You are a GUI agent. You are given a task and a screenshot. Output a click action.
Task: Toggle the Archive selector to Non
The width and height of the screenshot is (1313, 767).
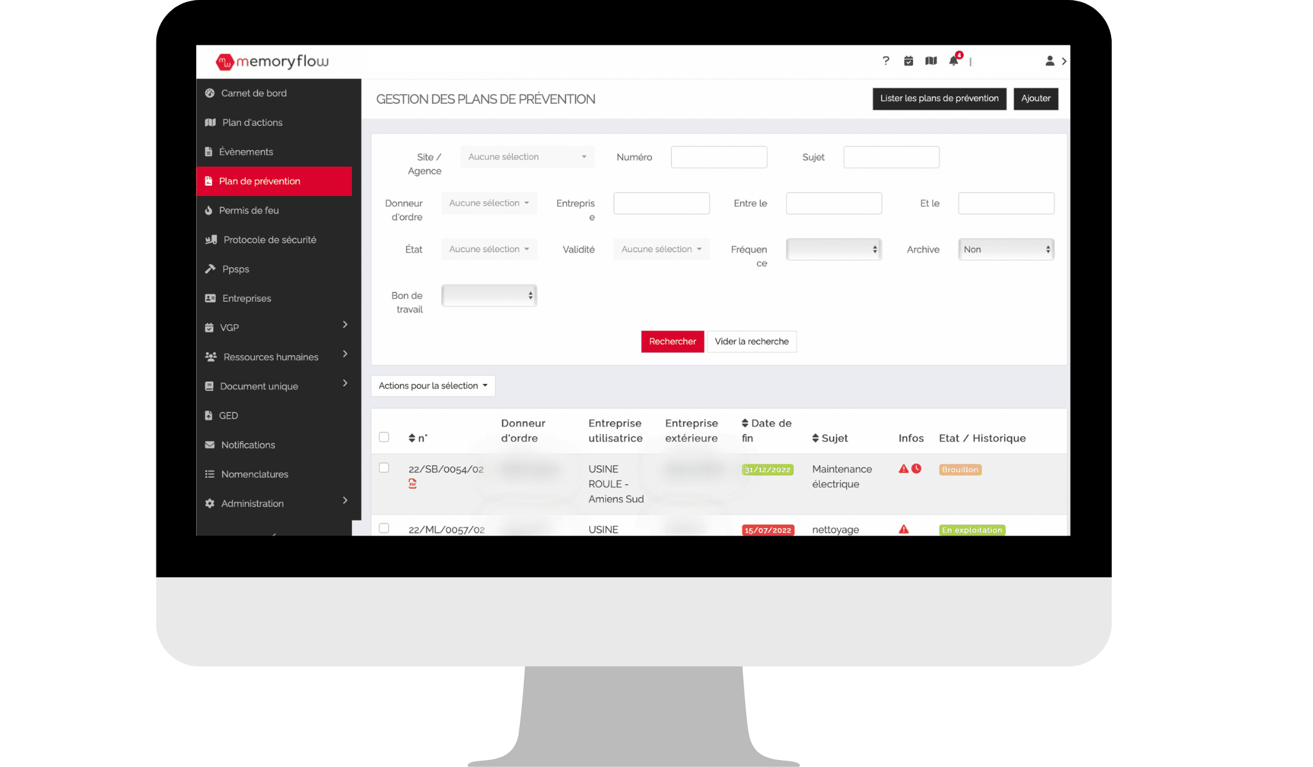pos(1005,249)
